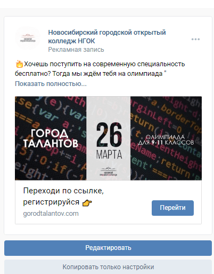Click the small college logo below МАРТА
The width and height of the screenshot is (214, 274).
[x=109, y=171]
